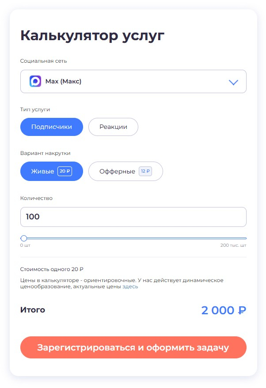Click the Итого label
The image size is (266, 388).
tap(33, 310)
